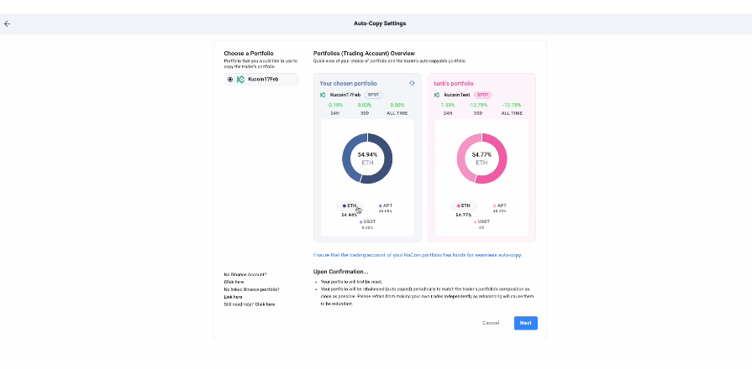Click the KuCoin logo in tank's portfolio card
Screen dimensions: 752x369
coord(438,95)
